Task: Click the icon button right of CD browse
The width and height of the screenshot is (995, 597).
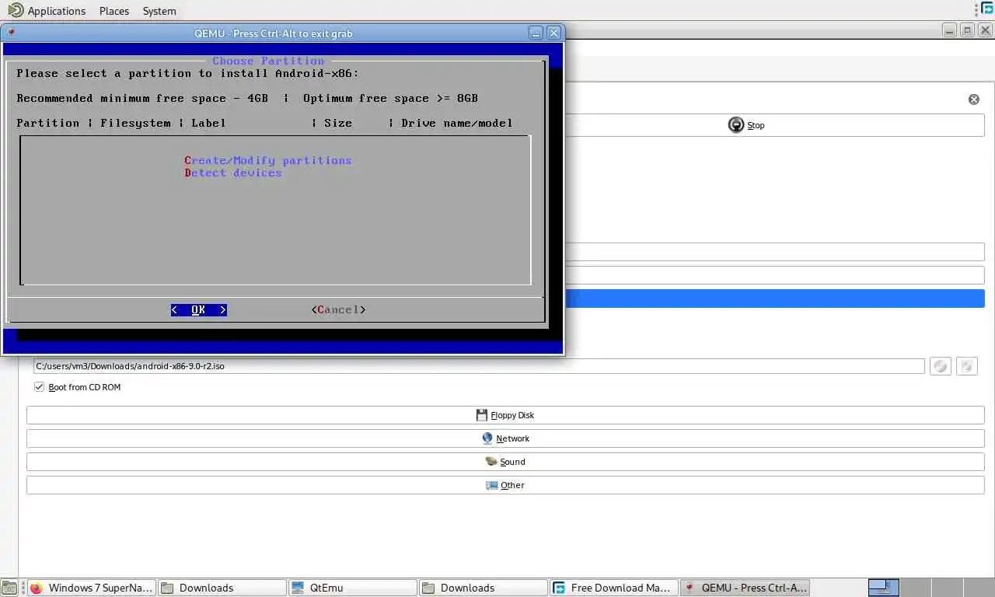Action: 966,366
